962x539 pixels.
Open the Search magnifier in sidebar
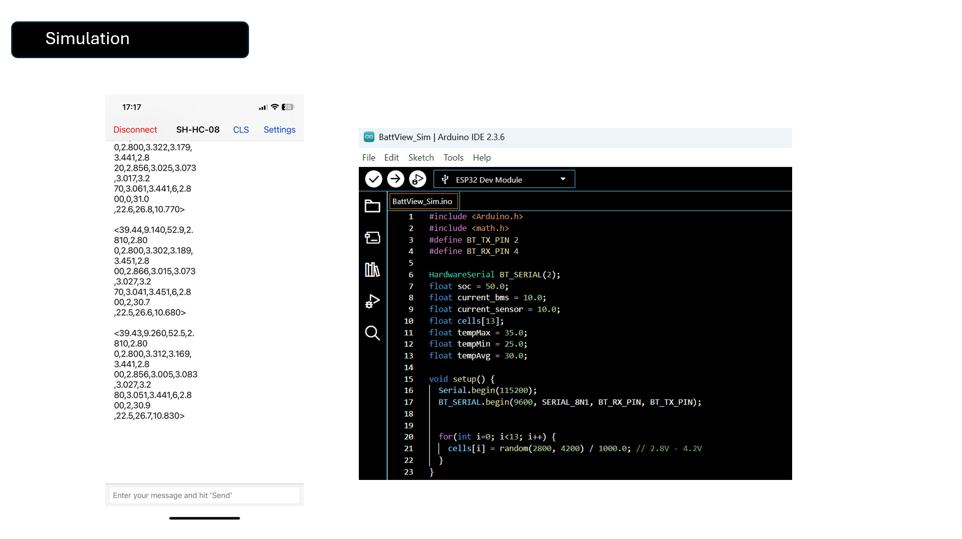point(372,333)
